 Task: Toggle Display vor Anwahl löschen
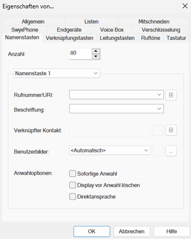(x=72, y=185)
